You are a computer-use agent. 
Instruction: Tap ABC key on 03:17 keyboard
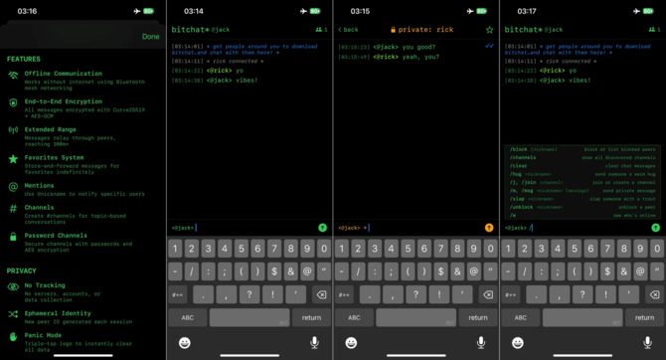[520, 317]
